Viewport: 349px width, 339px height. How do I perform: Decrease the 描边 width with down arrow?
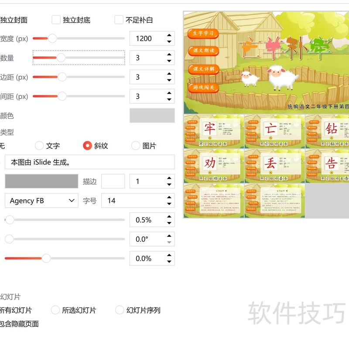click(169, 185)
